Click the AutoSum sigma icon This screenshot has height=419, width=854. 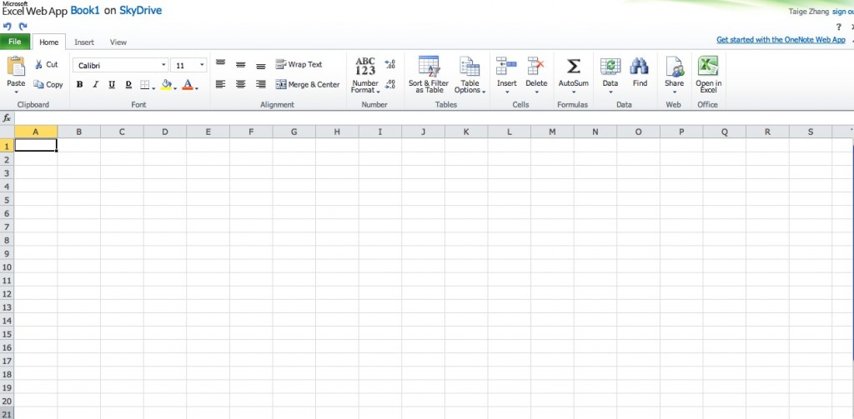pos(573,67)
